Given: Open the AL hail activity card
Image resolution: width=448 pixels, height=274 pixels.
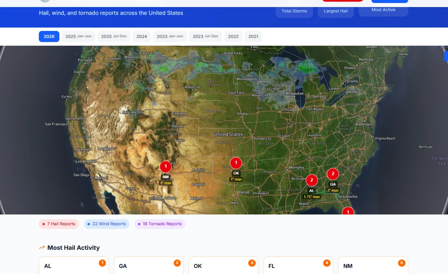Looking at the screenshot, I should point(74,266).
